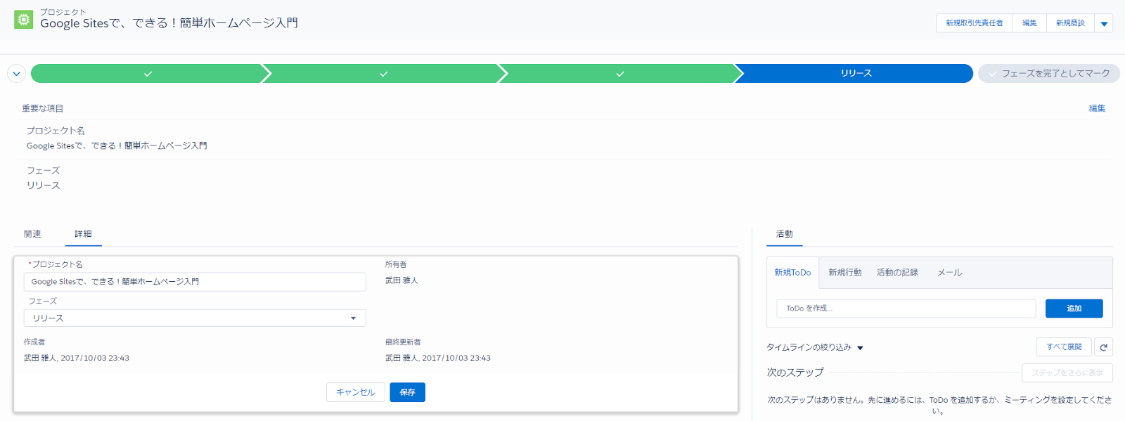Open the header actions dropdown arrow
This screenshot has width=1125, height=421.
pyautogui.click(x=1104, y=23)
